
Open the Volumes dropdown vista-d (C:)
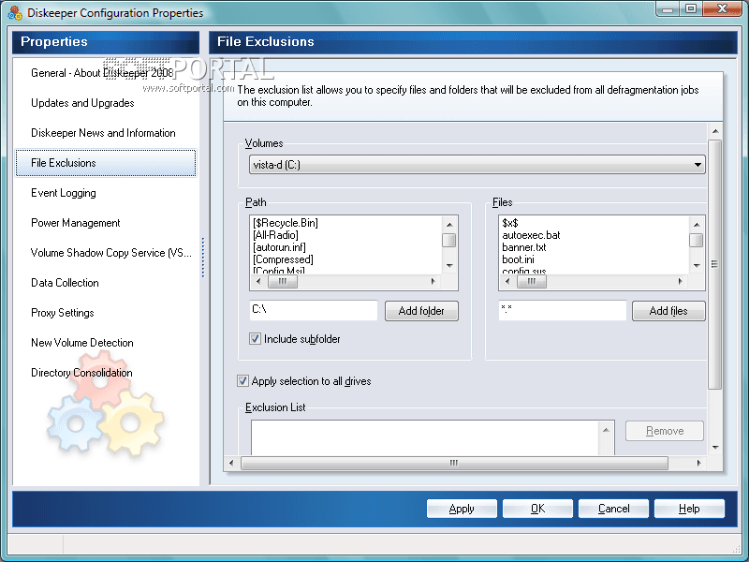click(x=477, y=165)
